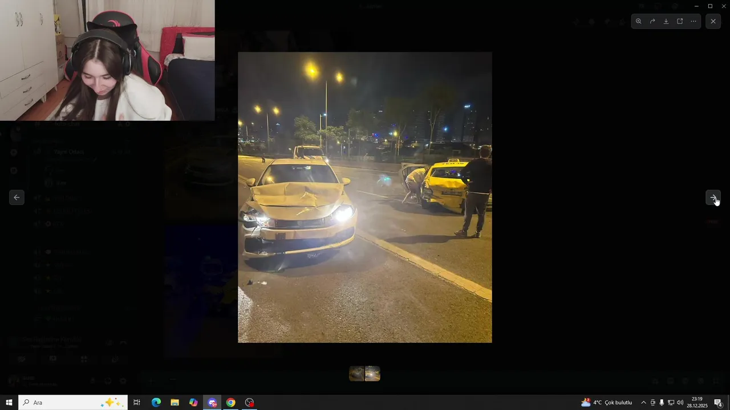Select the first thumbnail in the image strip
The height and width of the screenshot is (410, 730).
[357, 374]
